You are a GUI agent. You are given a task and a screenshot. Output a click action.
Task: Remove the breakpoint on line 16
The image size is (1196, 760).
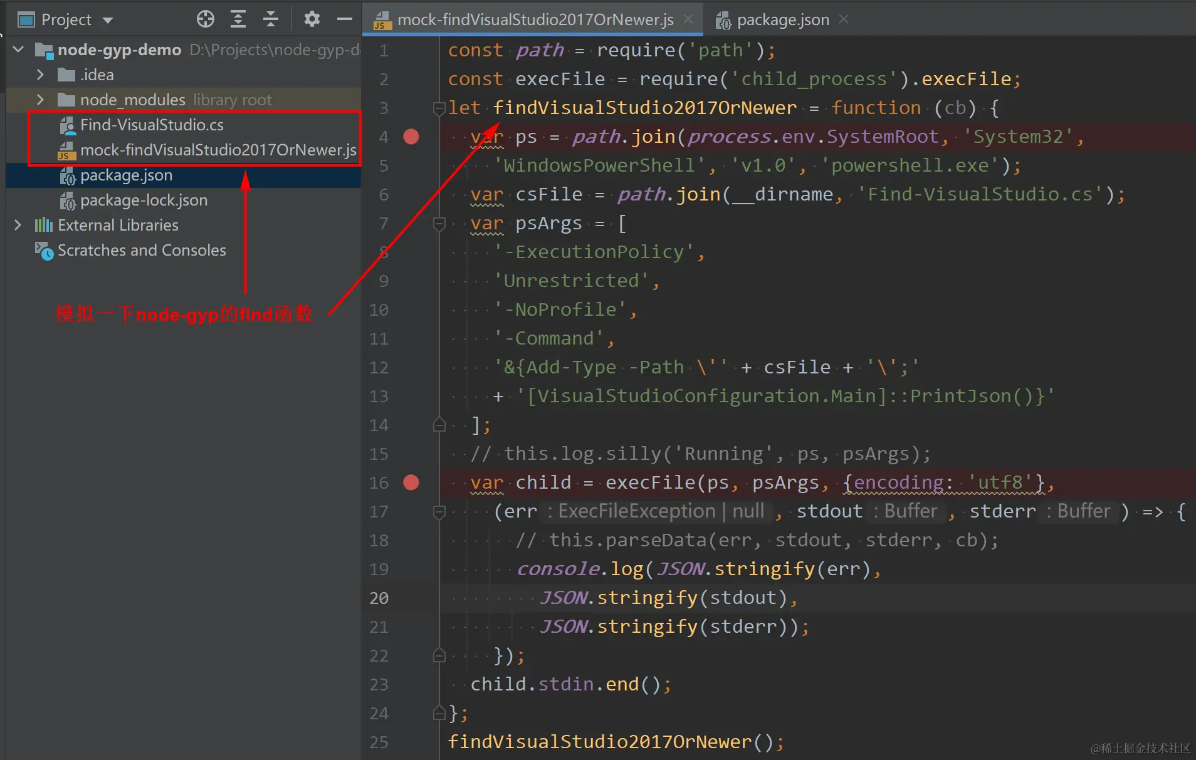tap(411, 482)
